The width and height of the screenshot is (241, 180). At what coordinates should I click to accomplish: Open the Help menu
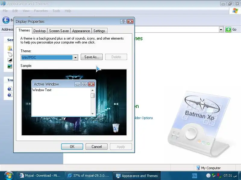point(68,11)
